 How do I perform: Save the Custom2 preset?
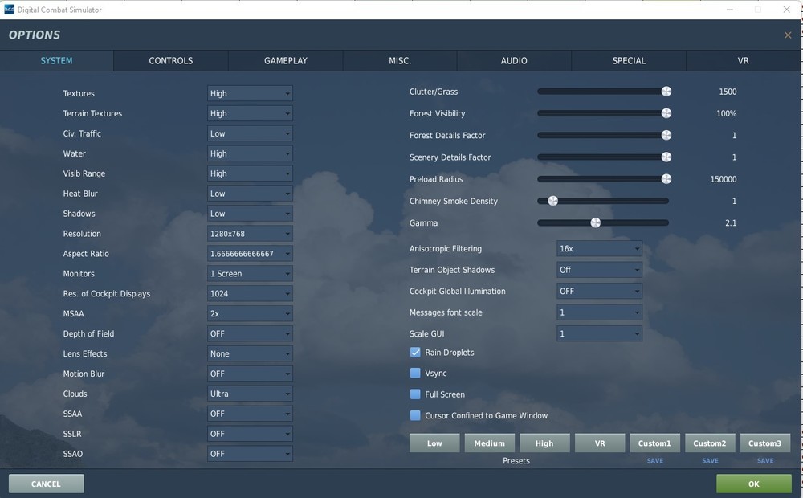[710, 460]
